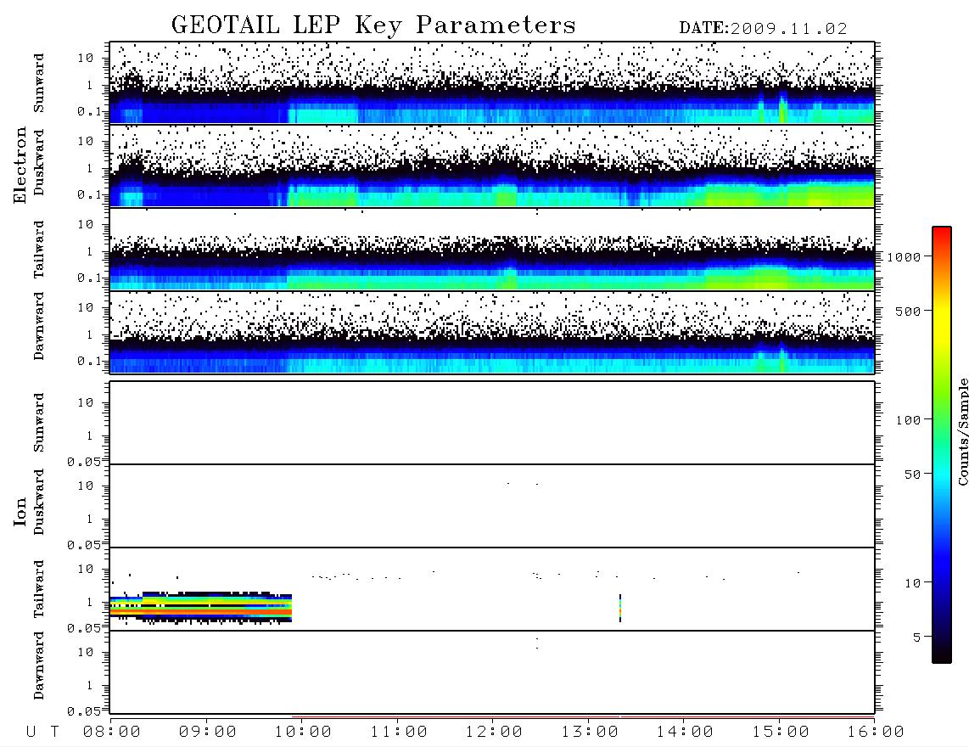Click the Electron Sunward spectrogram panel

(492, 83)
